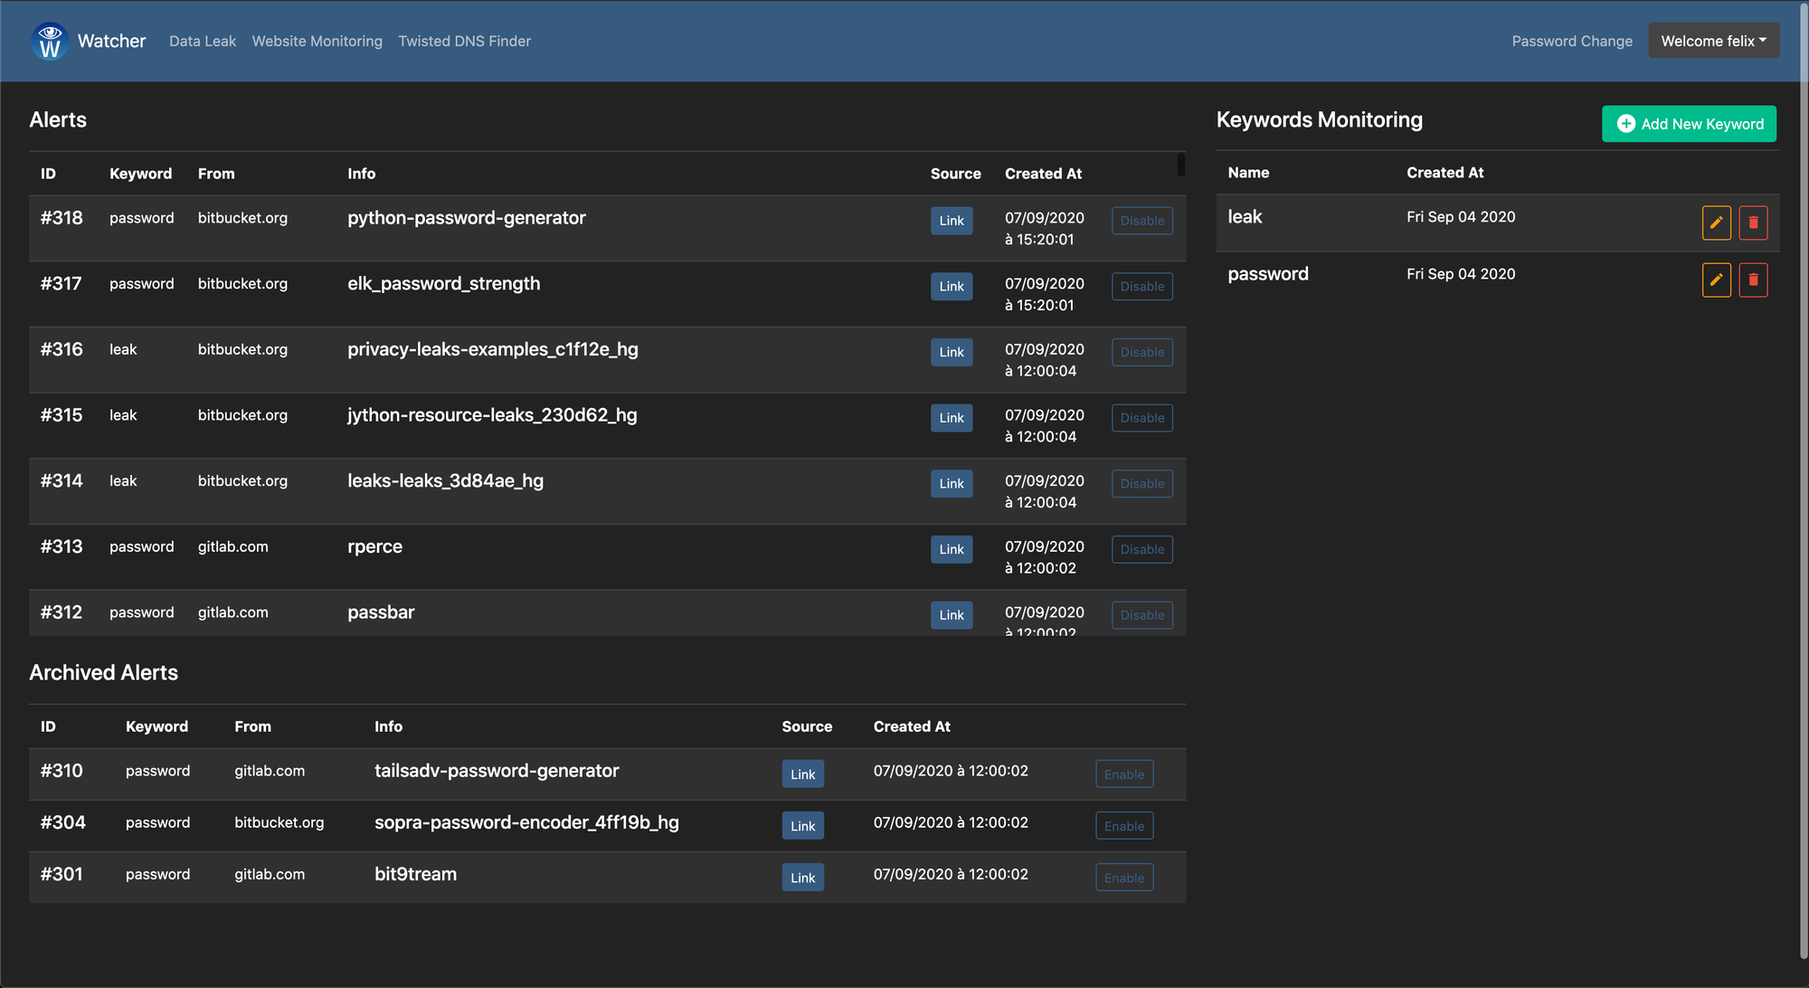Image resolution: width=1809 pixels, height=988 pixels.
Task: Enable archived alert #301 bit9tream
Action: coord(1123,878)
